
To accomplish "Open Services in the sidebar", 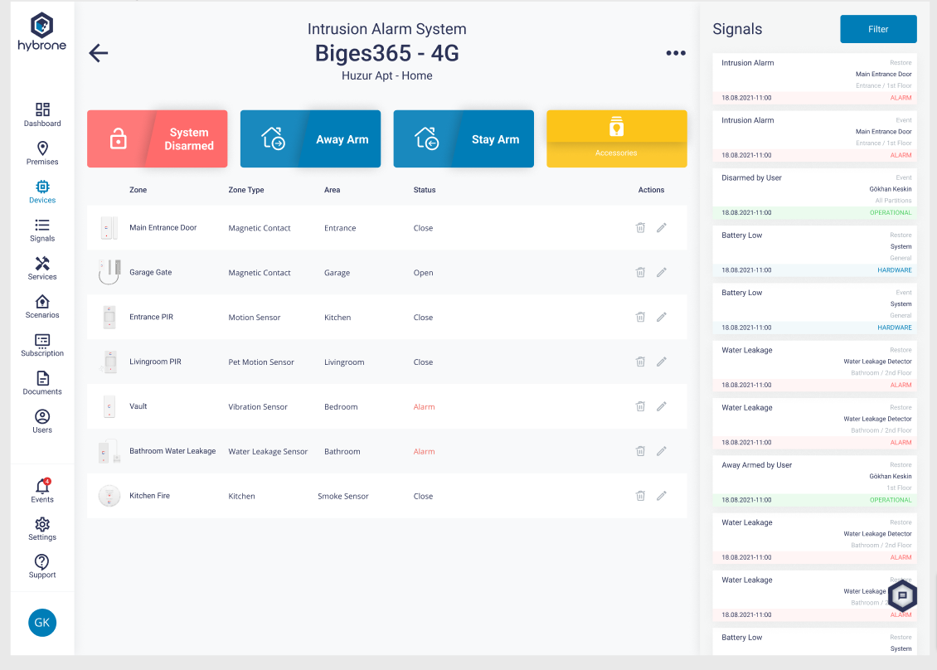I will (42, 269).
